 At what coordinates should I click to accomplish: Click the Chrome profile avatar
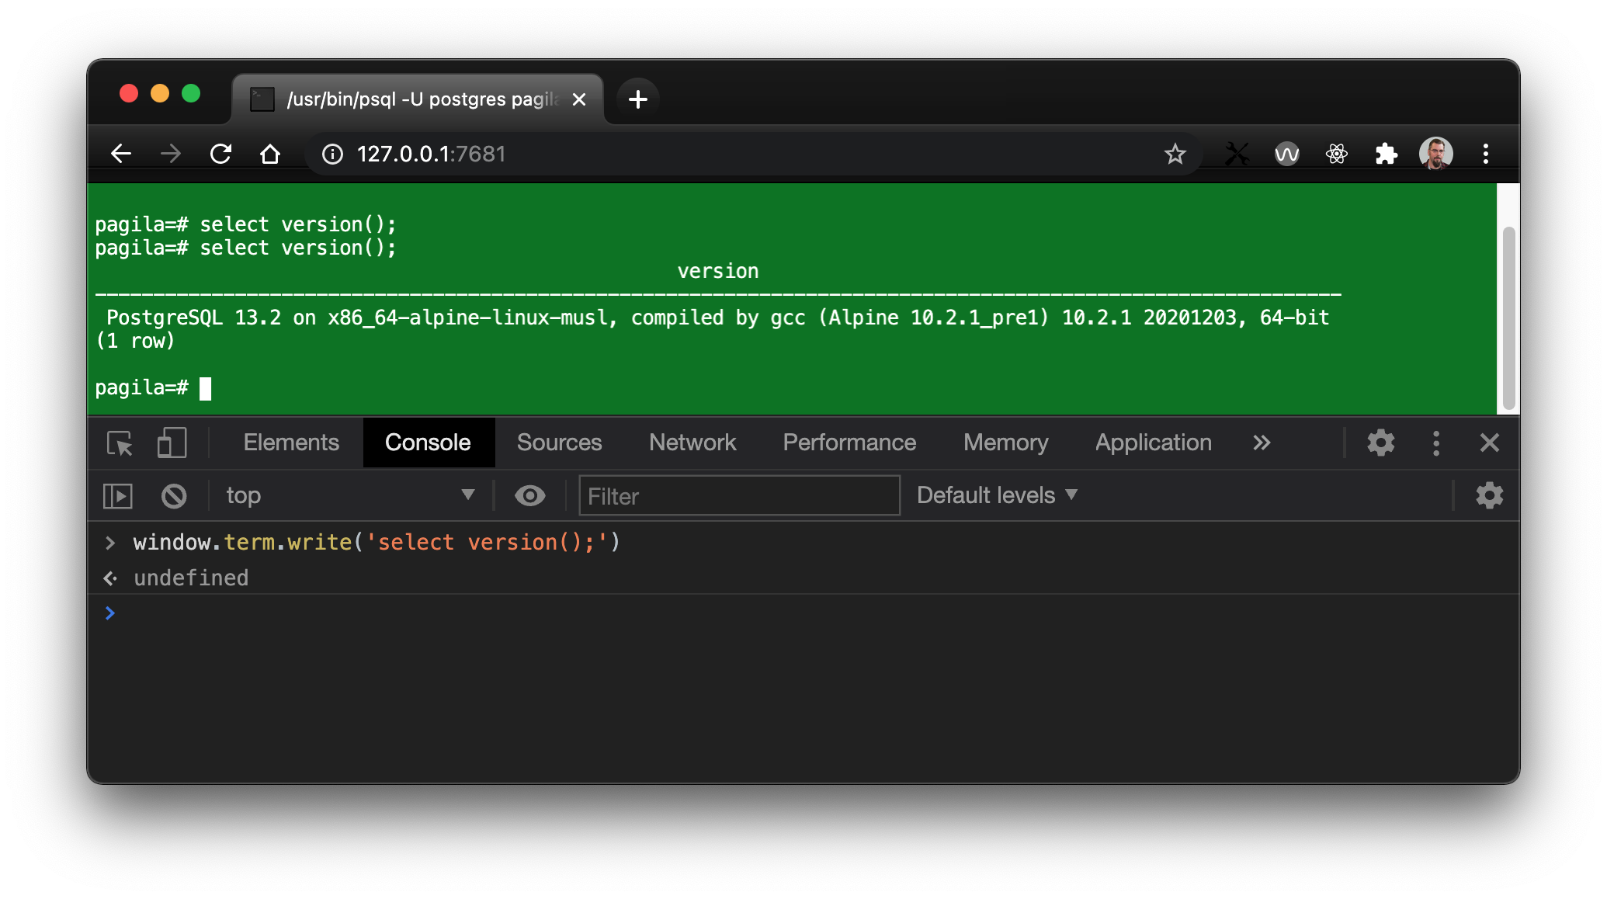point(1436,153)
